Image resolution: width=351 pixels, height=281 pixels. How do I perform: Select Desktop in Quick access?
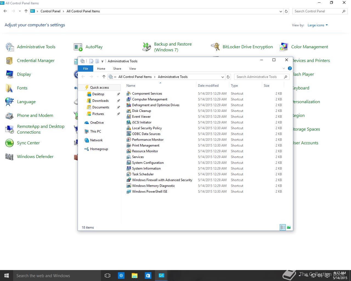point(98,94)
